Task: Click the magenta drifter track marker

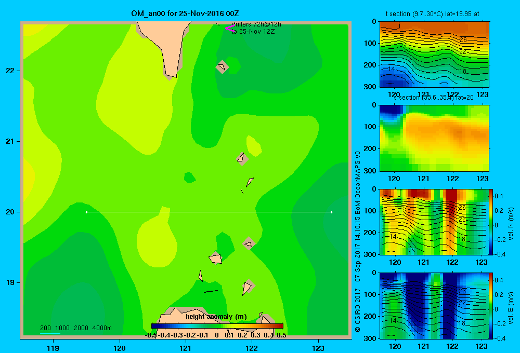Action: pos(230,29)
